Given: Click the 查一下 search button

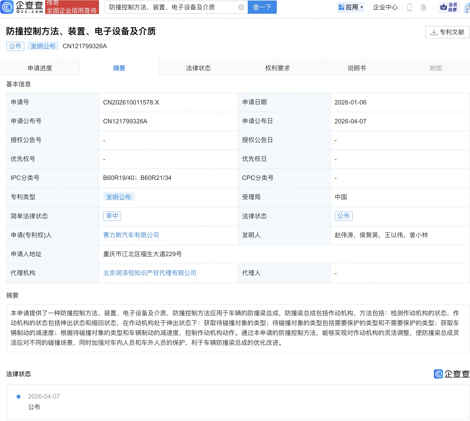Looking at the screenshot, I should (261, 7).
